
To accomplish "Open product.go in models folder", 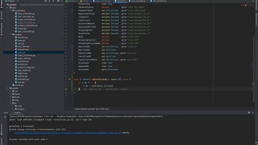I will click(23, 64).
